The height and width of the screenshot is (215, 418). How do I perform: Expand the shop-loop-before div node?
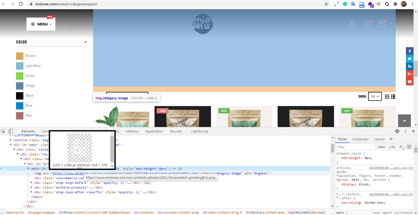tap(32, 183)
